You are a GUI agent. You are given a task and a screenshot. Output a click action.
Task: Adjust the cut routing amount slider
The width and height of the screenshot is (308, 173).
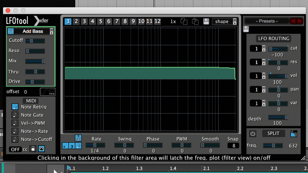coord(278,48)
